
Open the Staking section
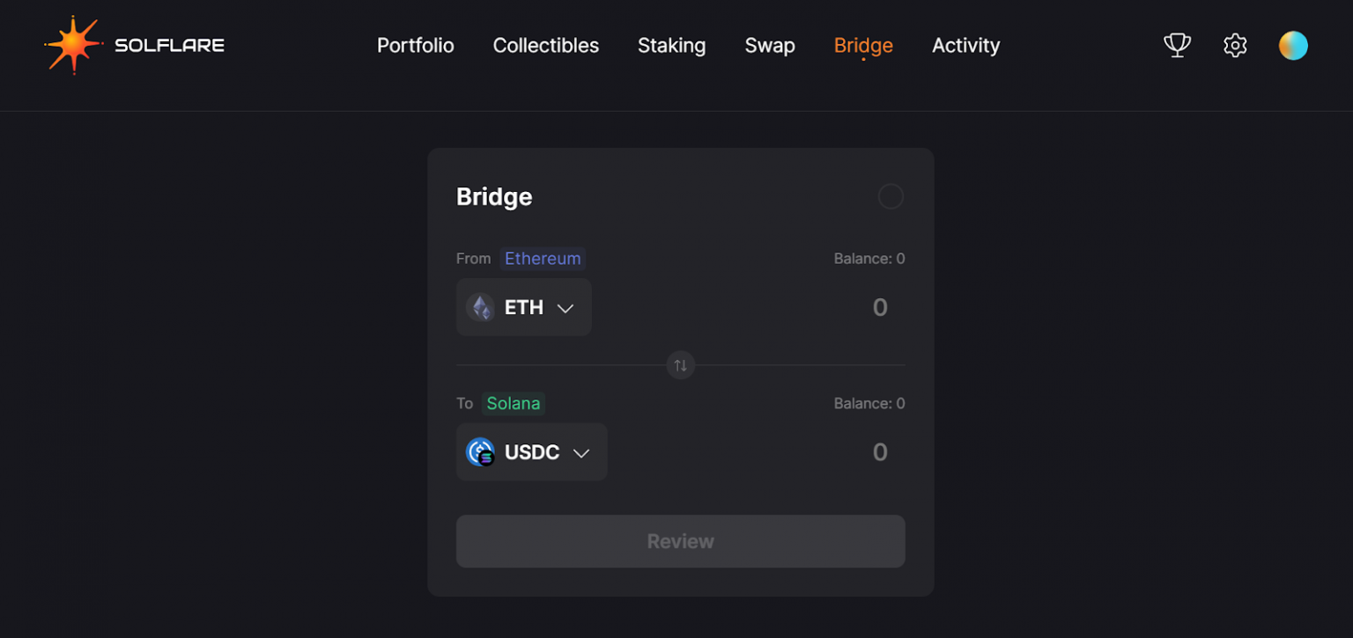[671, 45]
